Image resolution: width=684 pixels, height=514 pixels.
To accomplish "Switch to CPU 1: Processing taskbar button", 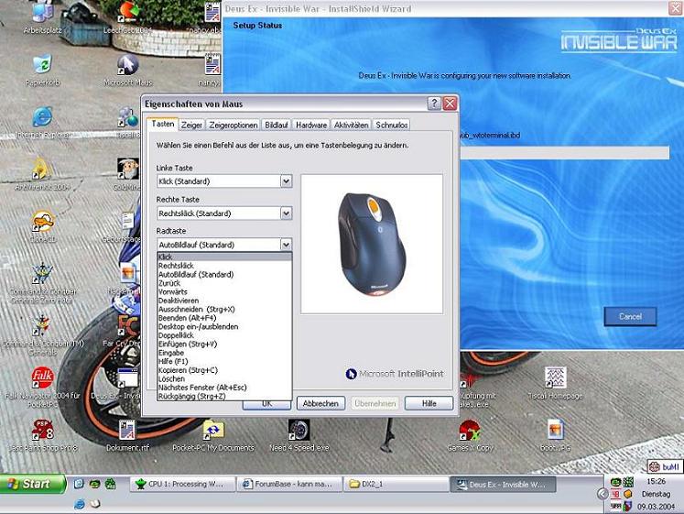I will tap(182, 484).
